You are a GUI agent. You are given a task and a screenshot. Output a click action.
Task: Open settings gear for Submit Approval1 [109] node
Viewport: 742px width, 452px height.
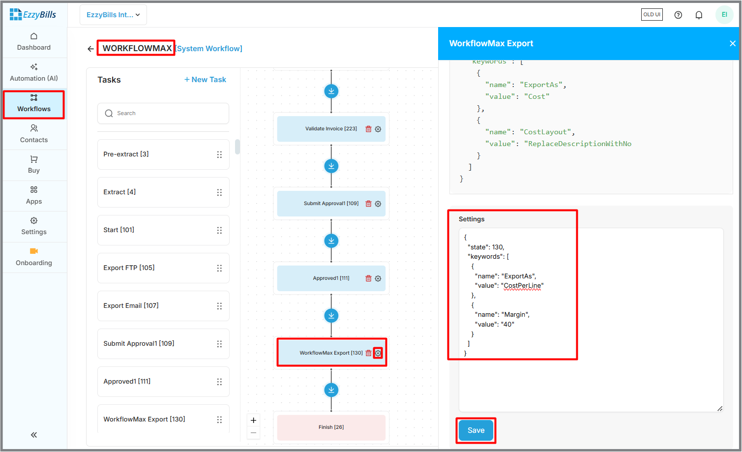coord(378,204)
